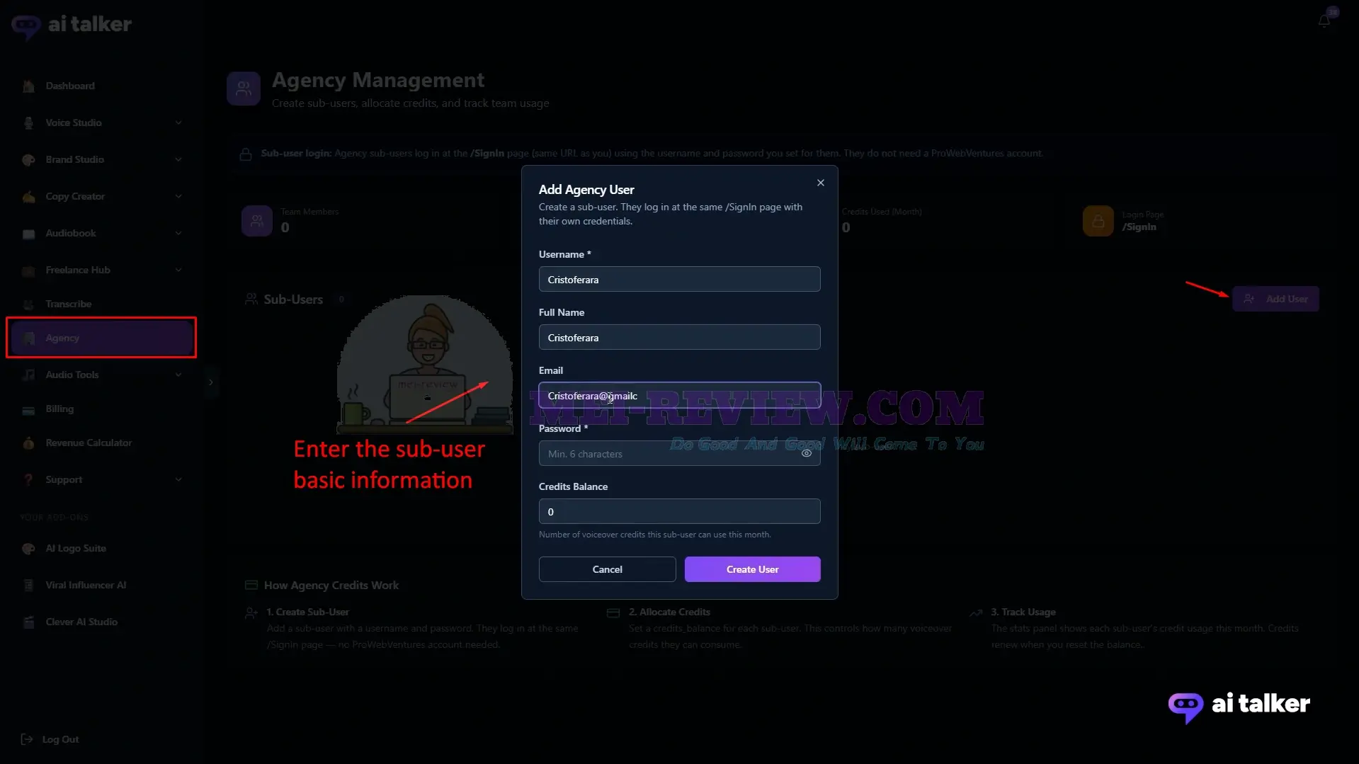The height and width of the screenshot is (764, 1359).
Task: Collapse the sidebar with the arrow handle
Action: click(x=211, y=382)
